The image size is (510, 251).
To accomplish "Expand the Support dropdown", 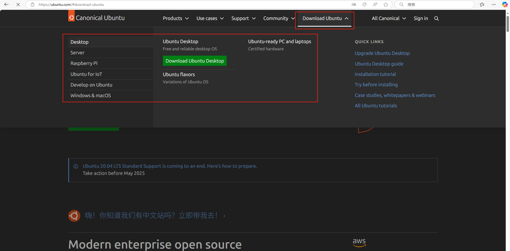I will [x=243, y=18].
